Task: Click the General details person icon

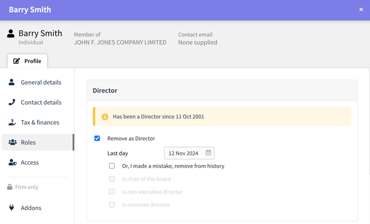Action: (x=12, y=82)
